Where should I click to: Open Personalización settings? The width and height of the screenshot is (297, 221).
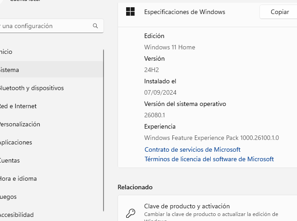click(x=52, y=124)
